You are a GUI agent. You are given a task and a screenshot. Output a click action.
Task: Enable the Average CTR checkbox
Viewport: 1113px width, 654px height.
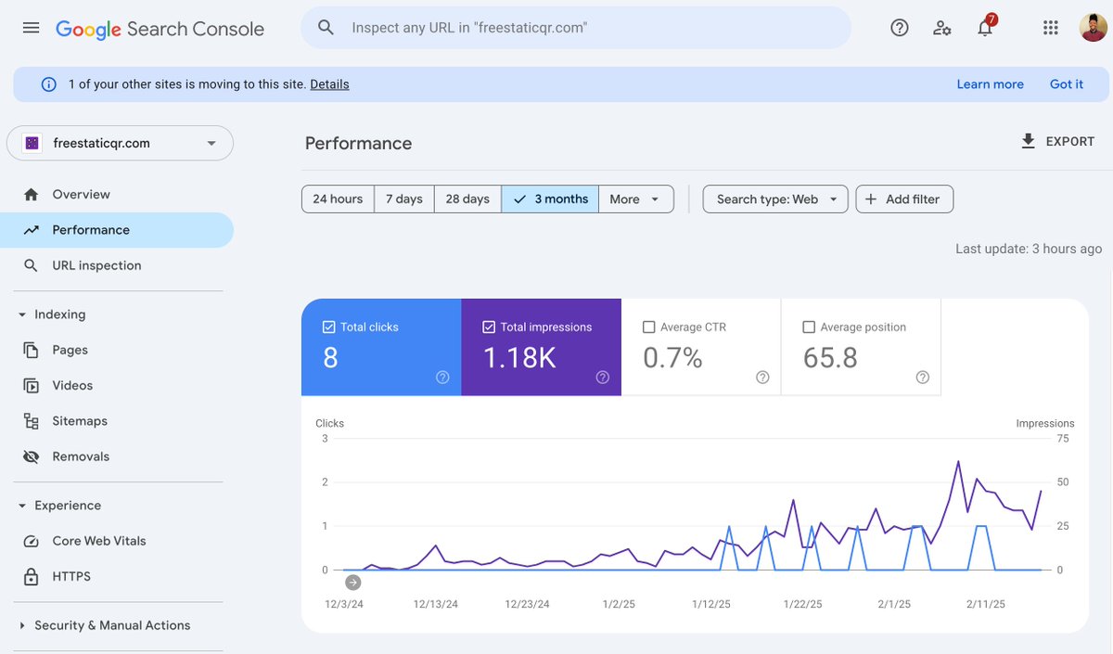point(648,327)
